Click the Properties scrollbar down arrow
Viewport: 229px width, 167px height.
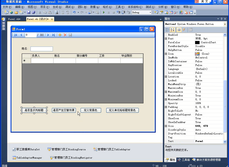(x=225, y=141)
